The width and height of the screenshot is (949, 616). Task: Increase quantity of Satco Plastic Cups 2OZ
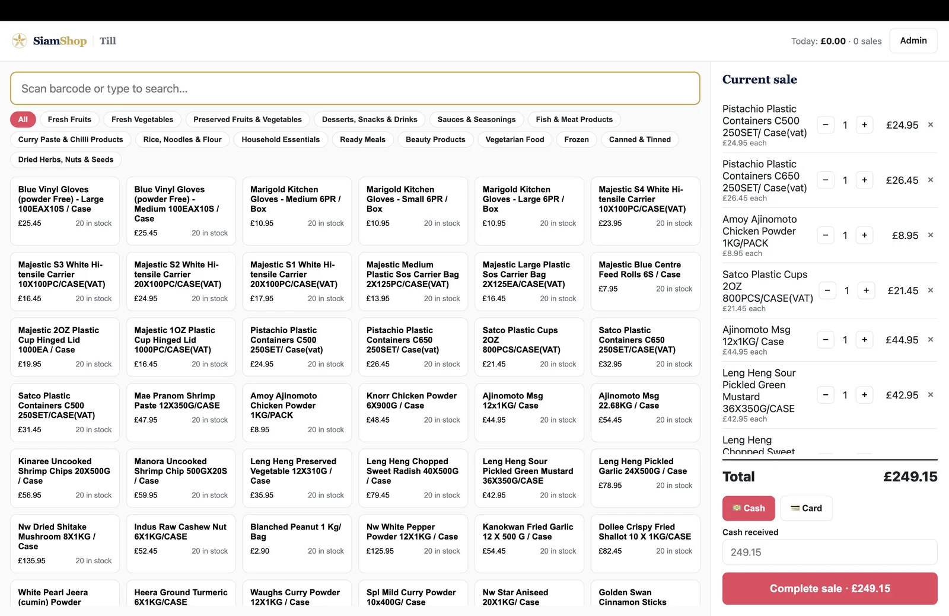tap(867, 291)
